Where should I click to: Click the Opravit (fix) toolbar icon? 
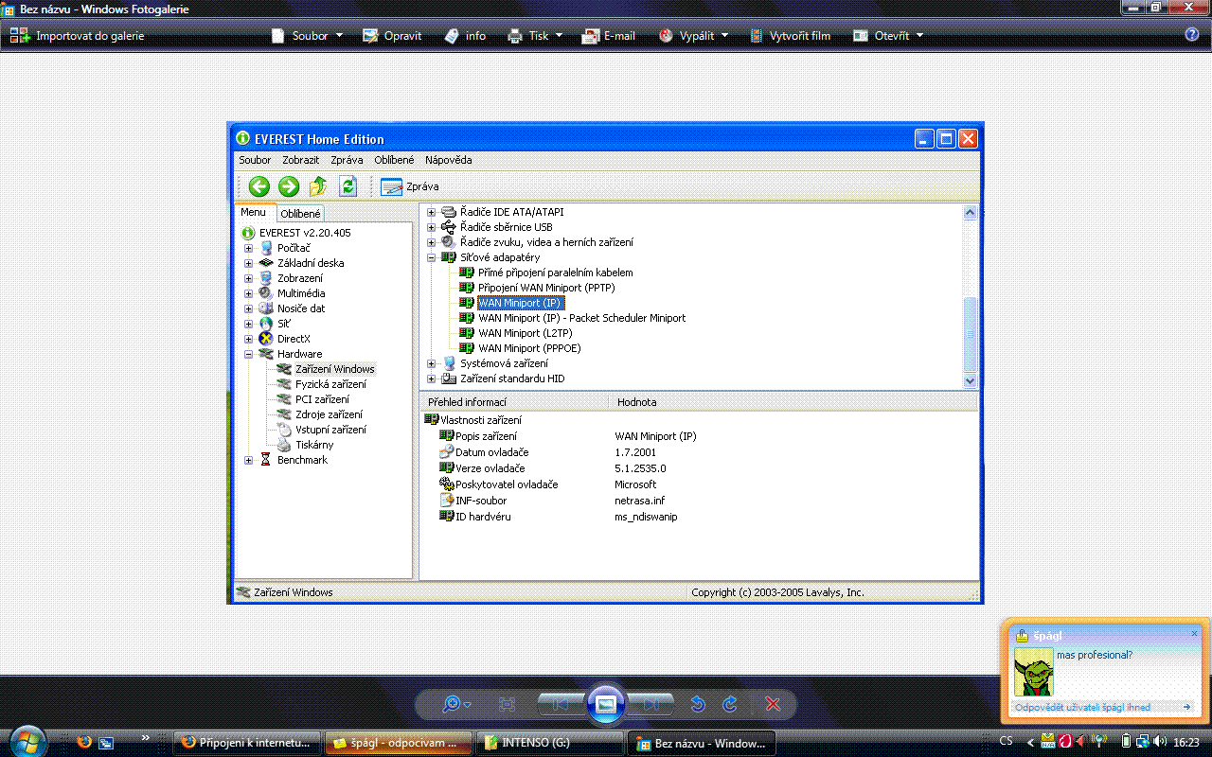391,36
